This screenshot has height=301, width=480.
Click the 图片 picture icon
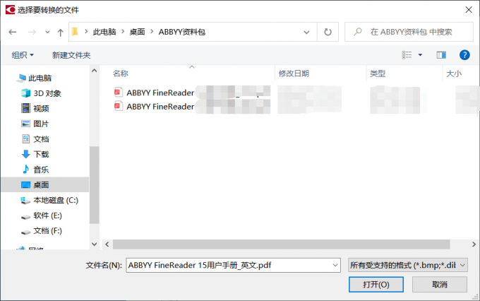pyautogui.click(x=25, y=124)
